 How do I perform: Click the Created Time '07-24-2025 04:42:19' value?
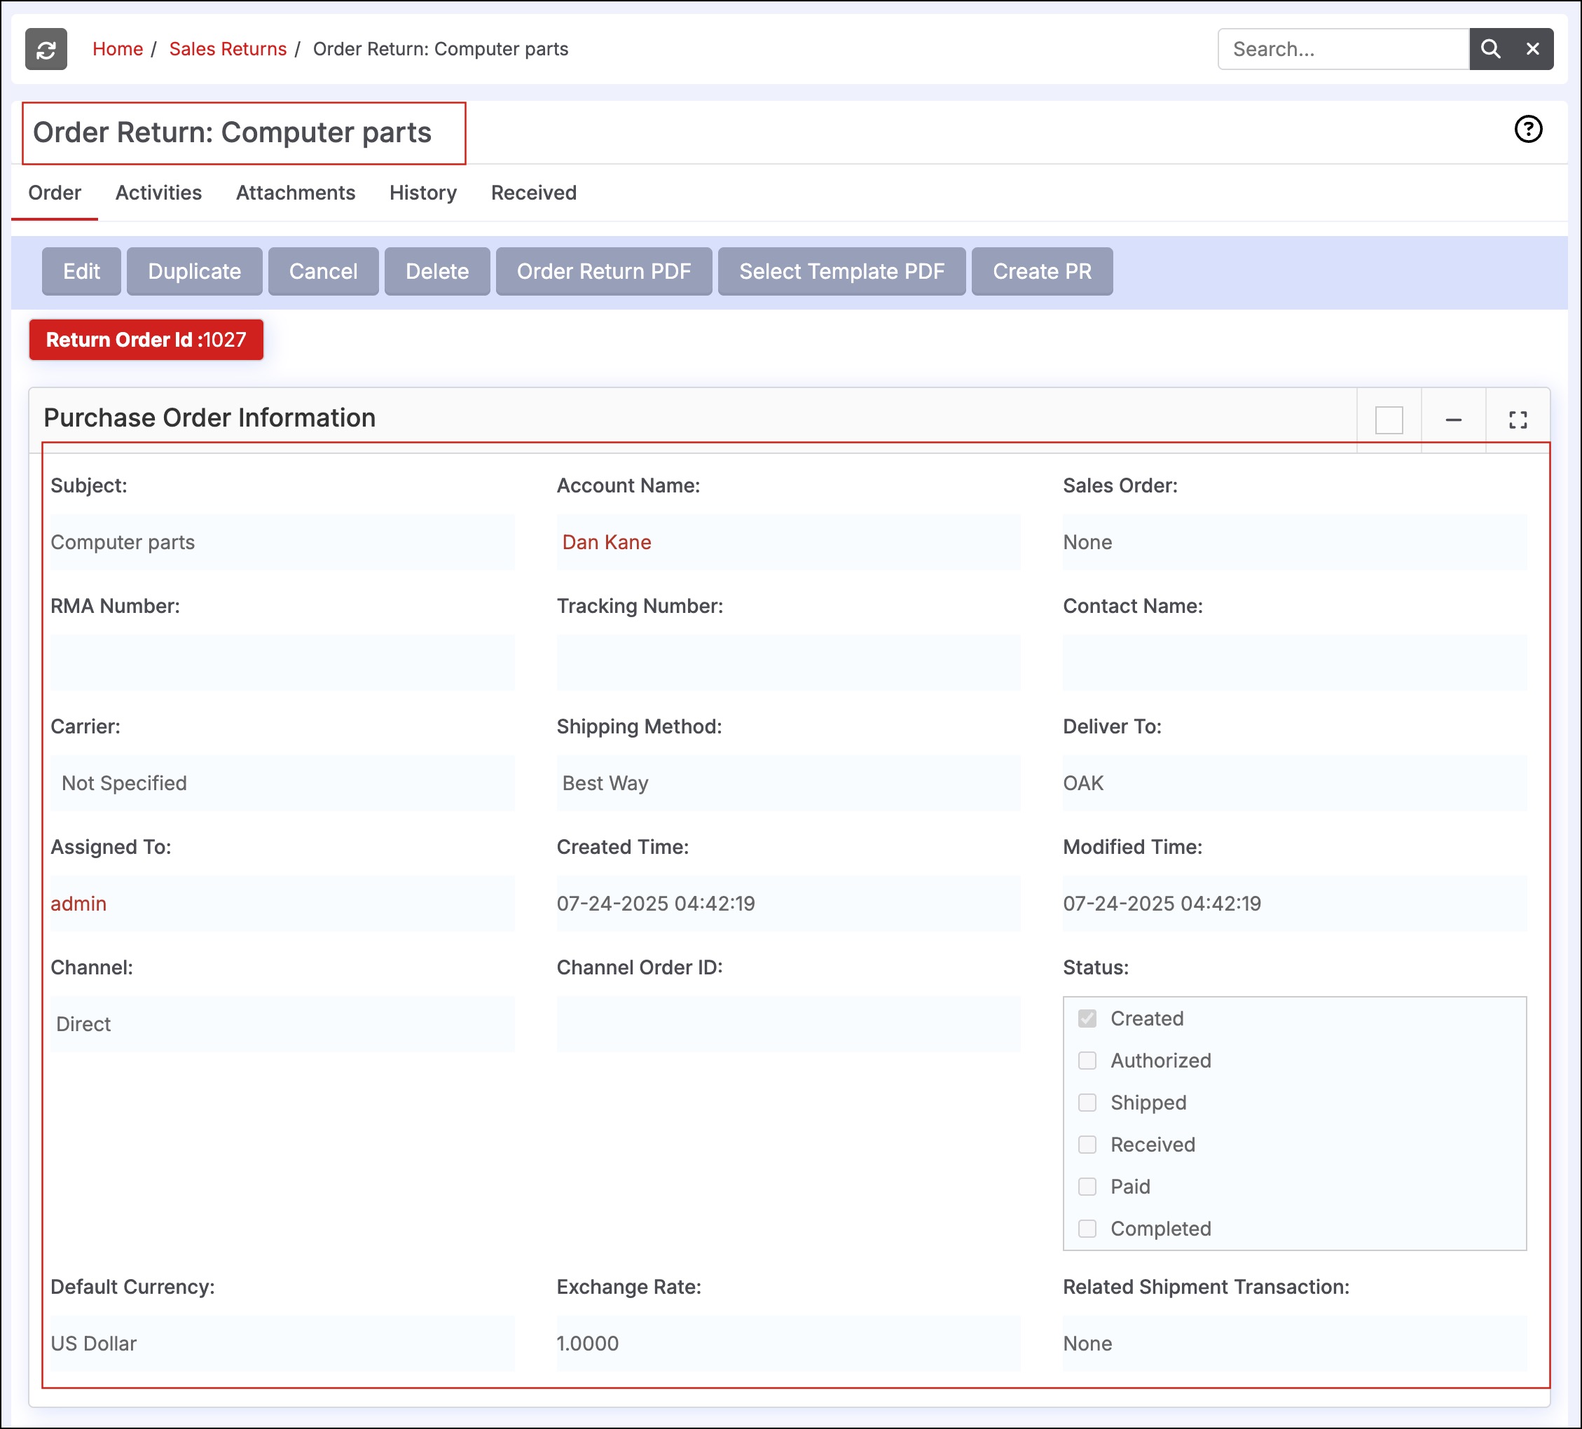656,904
